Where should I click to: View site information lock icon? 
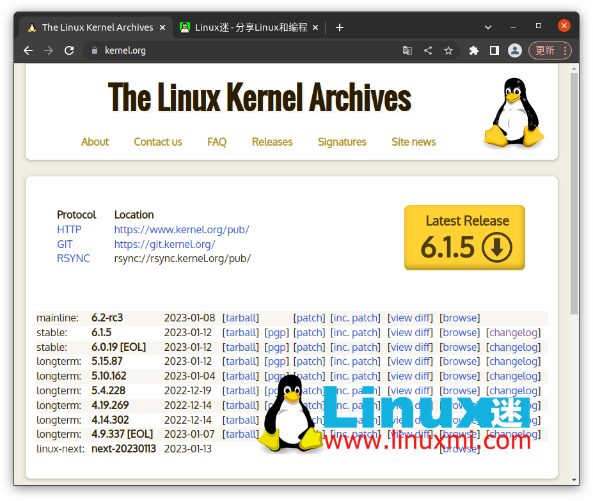[95, 50]
